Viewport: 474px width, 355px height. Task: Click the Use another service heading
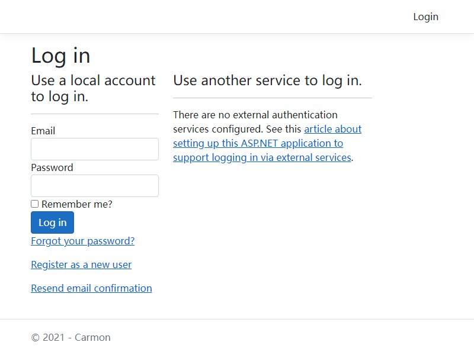(x=268, y=80)
